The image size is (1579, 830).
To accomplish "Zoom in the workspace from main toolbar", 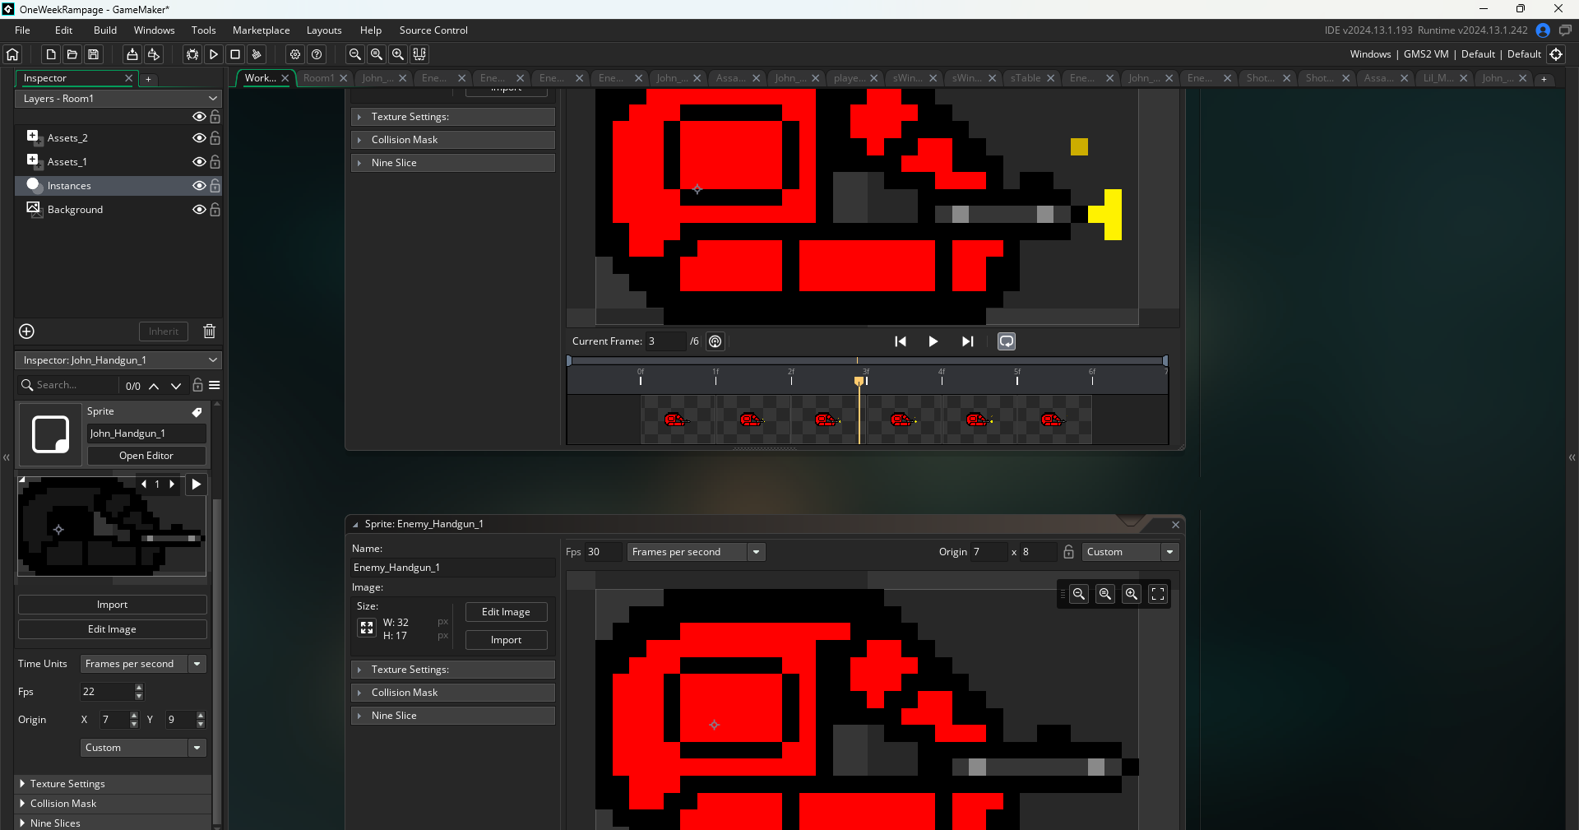I will pos(398,54).
